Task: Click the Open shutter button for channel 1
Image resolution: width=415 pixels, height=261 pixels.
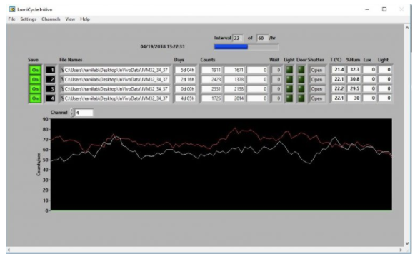Action: [317, 70]
